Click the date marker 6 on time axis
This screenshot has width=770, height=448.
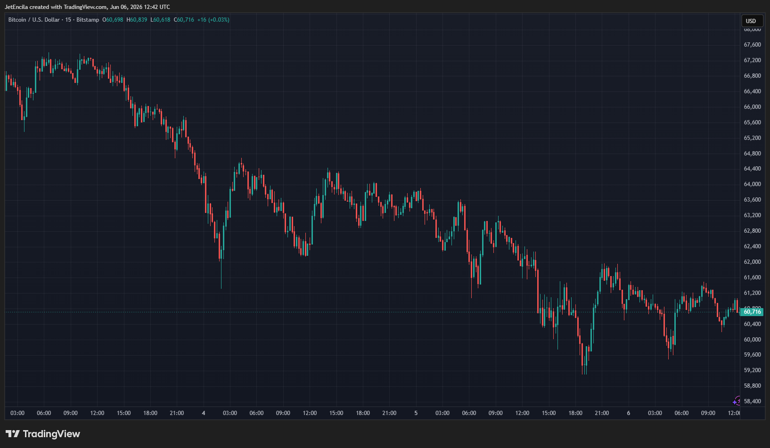[x=628, y=413]
